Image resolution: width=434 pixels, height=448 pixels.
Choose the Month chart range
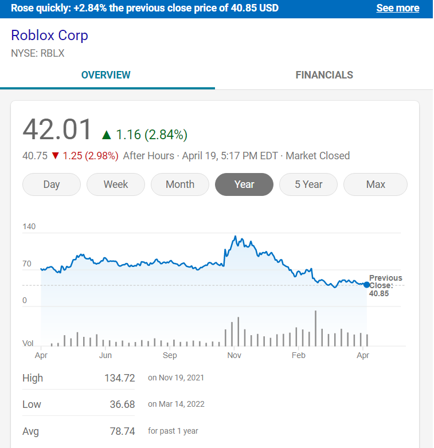coord(180,184)
